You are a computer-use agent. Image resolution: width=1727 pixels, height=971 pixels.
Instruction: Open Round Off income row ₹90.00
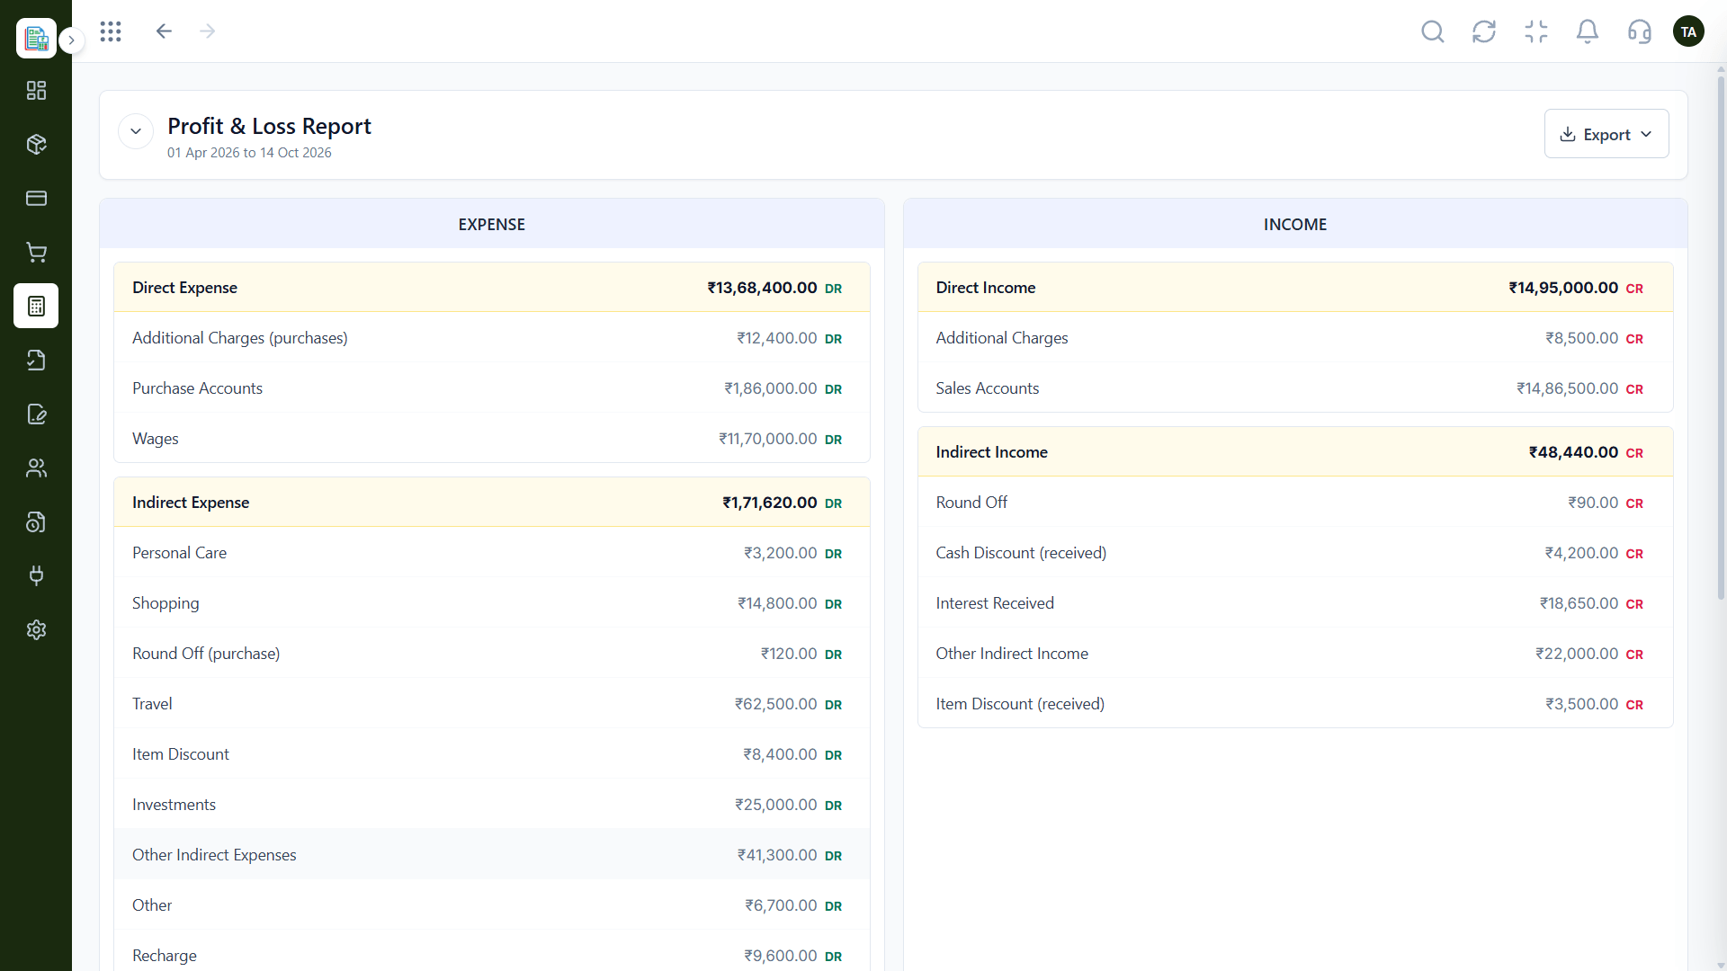(1295, 503)
